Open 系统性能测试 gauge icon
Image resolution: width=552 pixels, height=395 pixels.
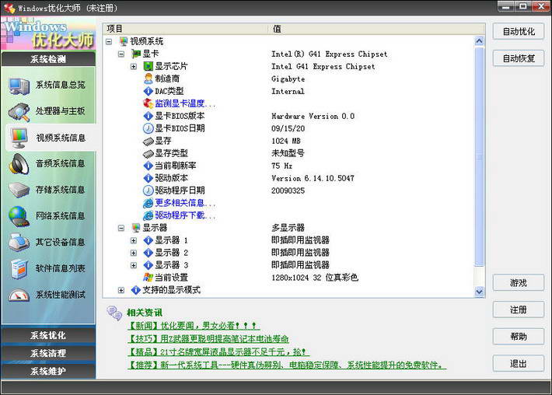coord(19,295)
